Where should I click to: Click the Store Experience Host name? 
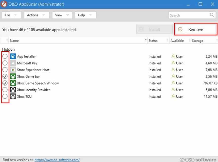(x=33, y=70)
